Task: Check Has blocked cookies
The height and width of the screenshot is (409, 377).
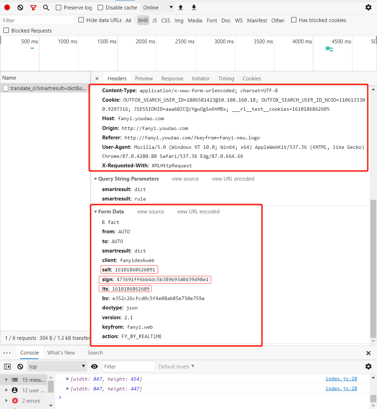Action: point(294,20)
